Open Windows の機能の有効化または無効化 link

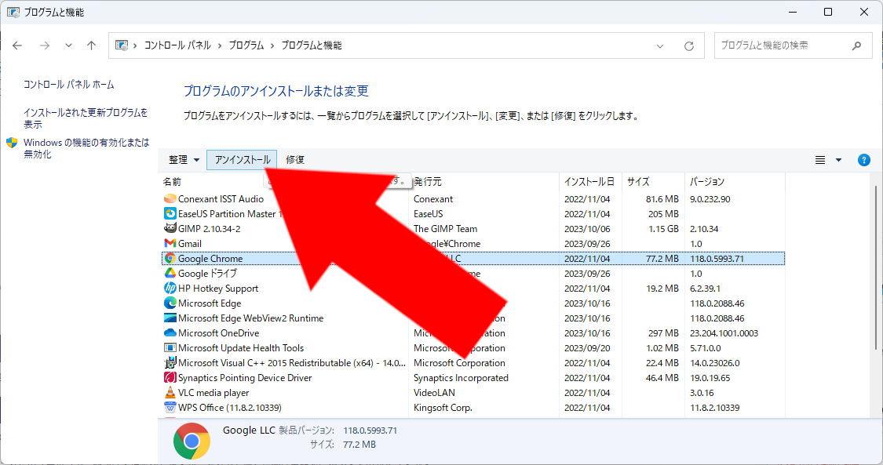coord(86,148)
